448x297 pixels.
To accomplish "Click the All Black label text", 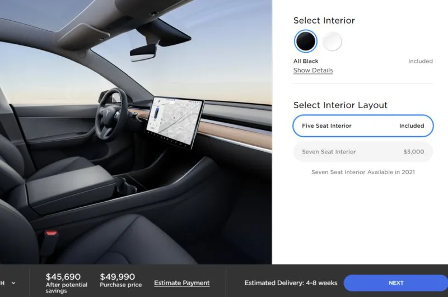I will tap(306, 61).
